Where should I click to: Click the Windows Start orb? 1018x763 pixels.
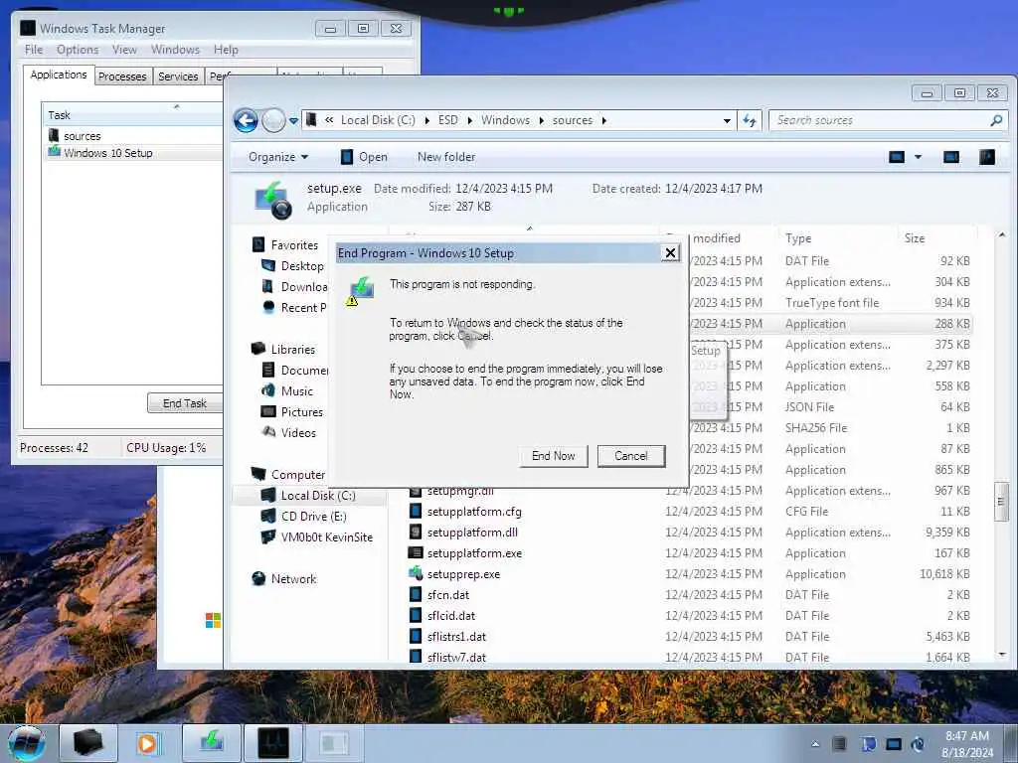27,743
